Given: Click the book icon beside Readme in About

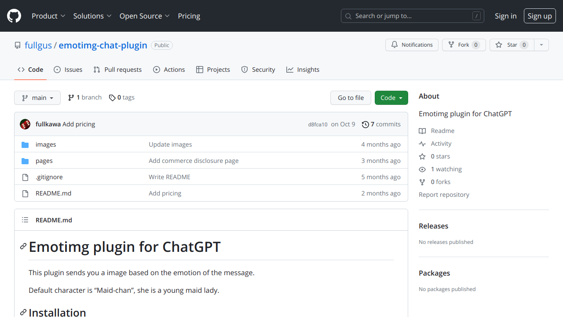Looking at the screenshot, I should (422, 131).
